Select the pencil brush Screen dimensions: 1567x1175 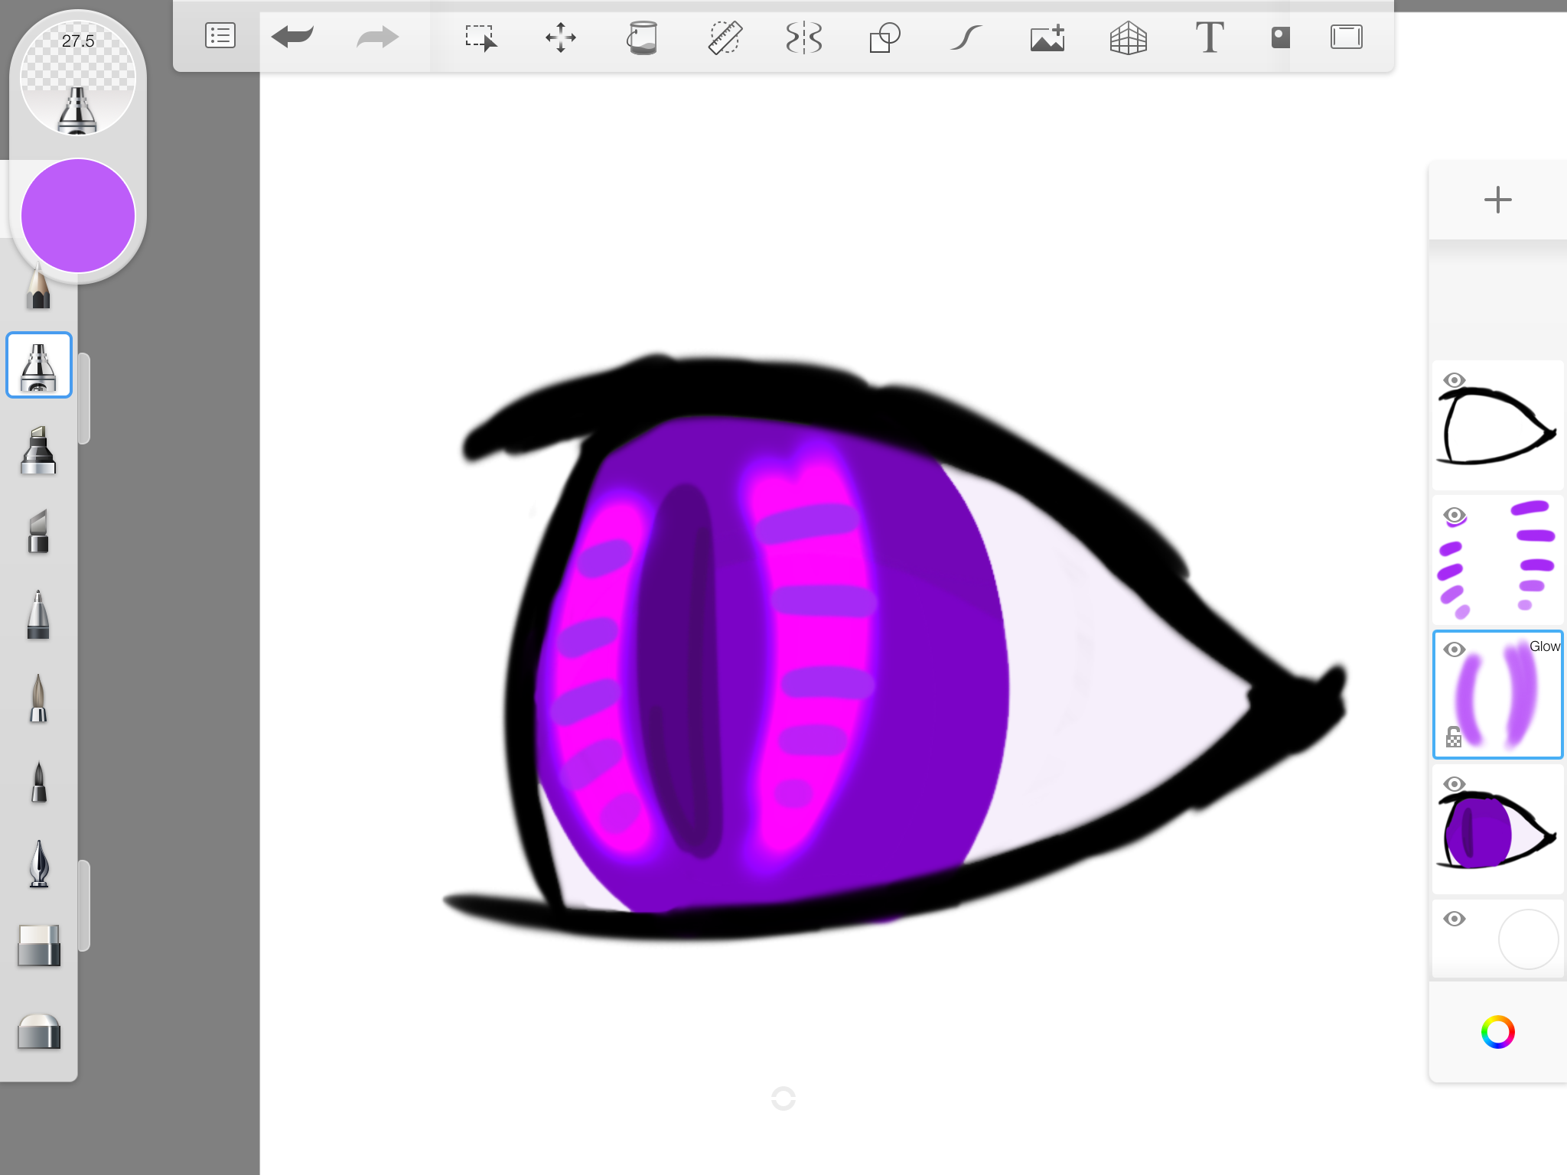pyautogui.click(x=37, y=285)
